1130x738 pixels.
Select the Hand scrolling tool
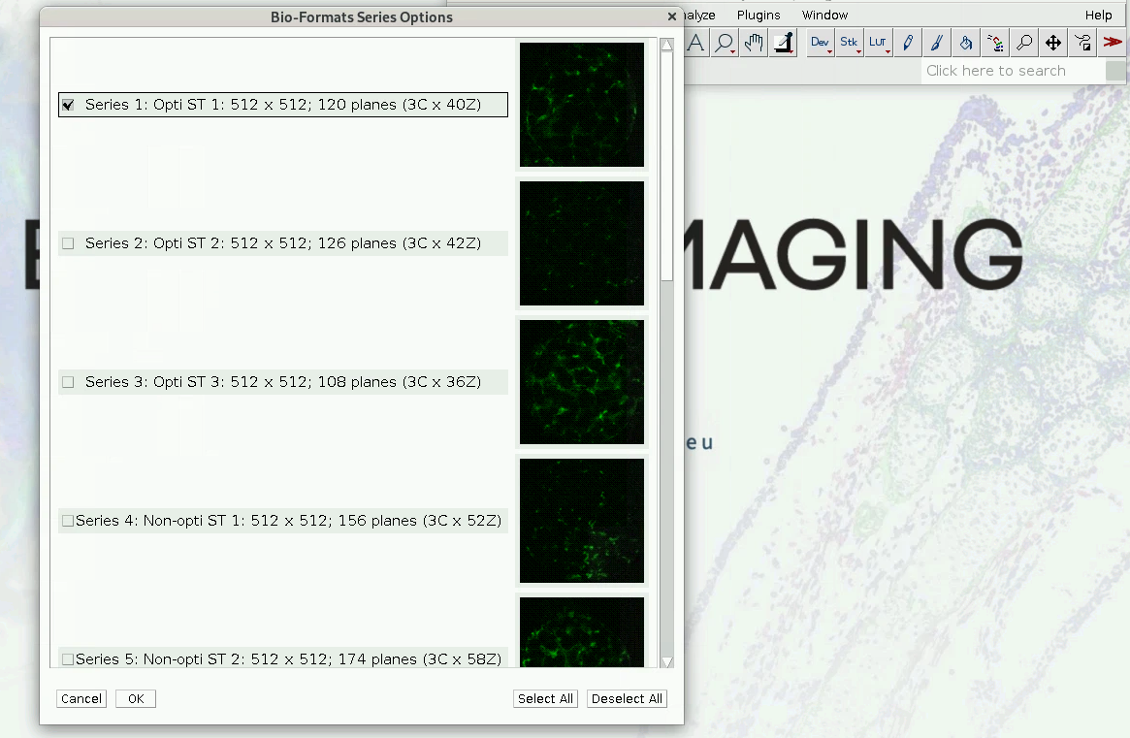pos(754,43)
